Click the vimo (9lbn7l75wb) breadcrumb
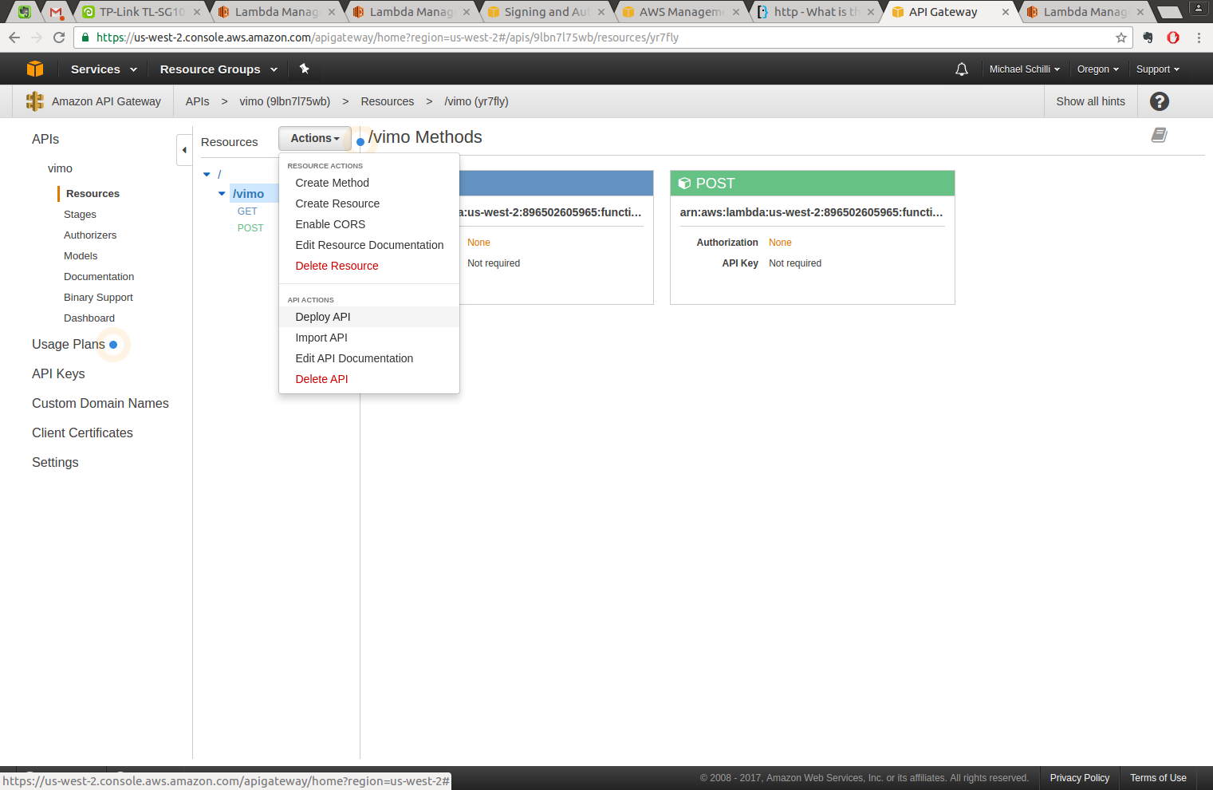This screenshot has width=1213, height=790. pyautogui.click(x=285, y=101)
